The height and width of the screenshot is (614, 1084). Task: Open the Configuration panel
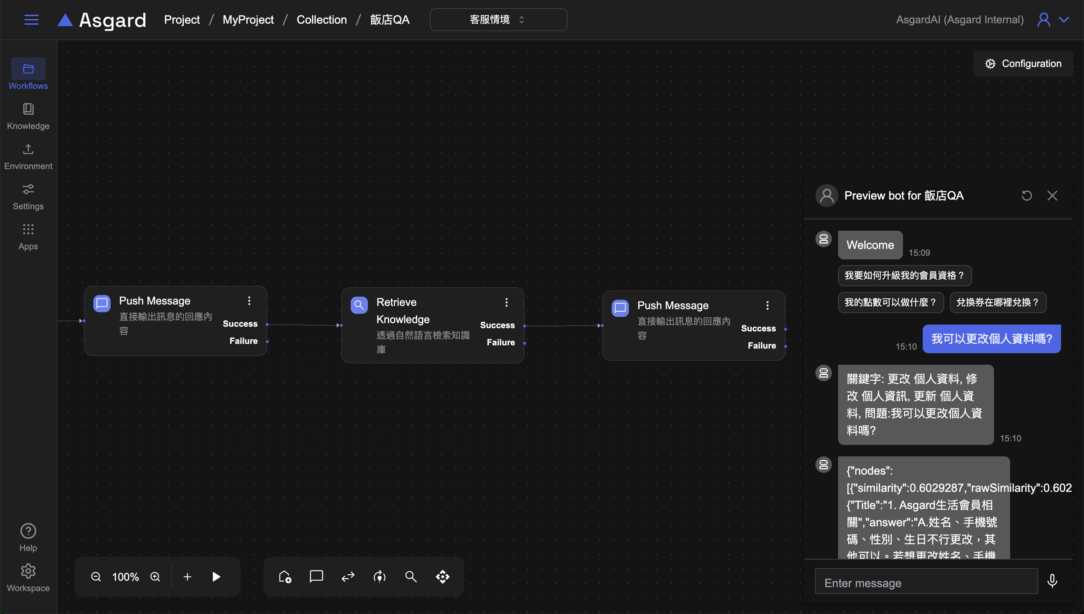(1023, 64)
